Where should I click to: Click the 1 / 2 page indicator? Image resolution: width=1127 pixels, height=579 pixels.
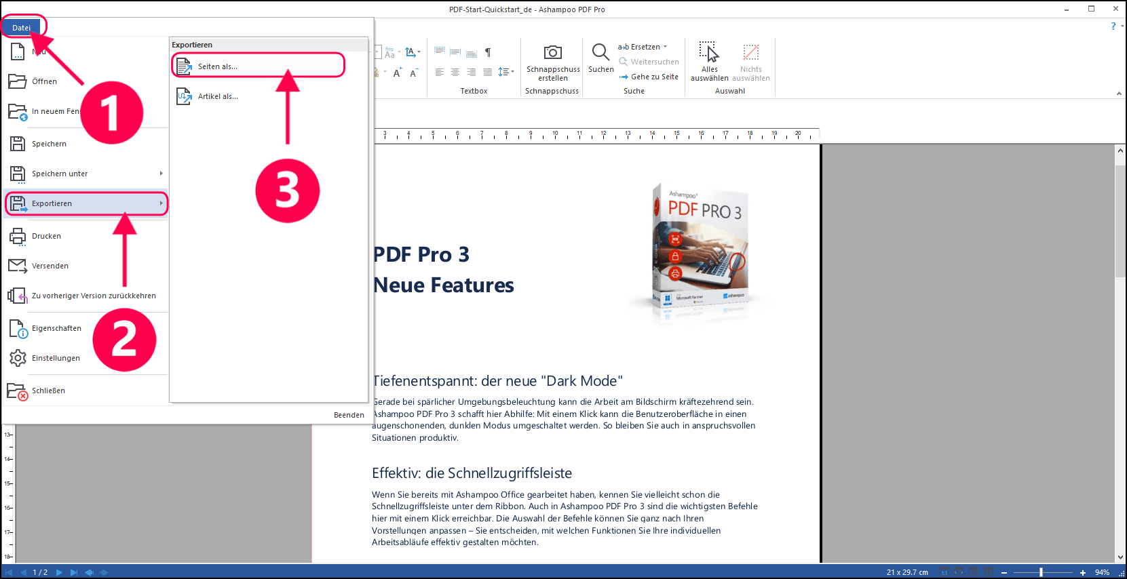(41, 572)
